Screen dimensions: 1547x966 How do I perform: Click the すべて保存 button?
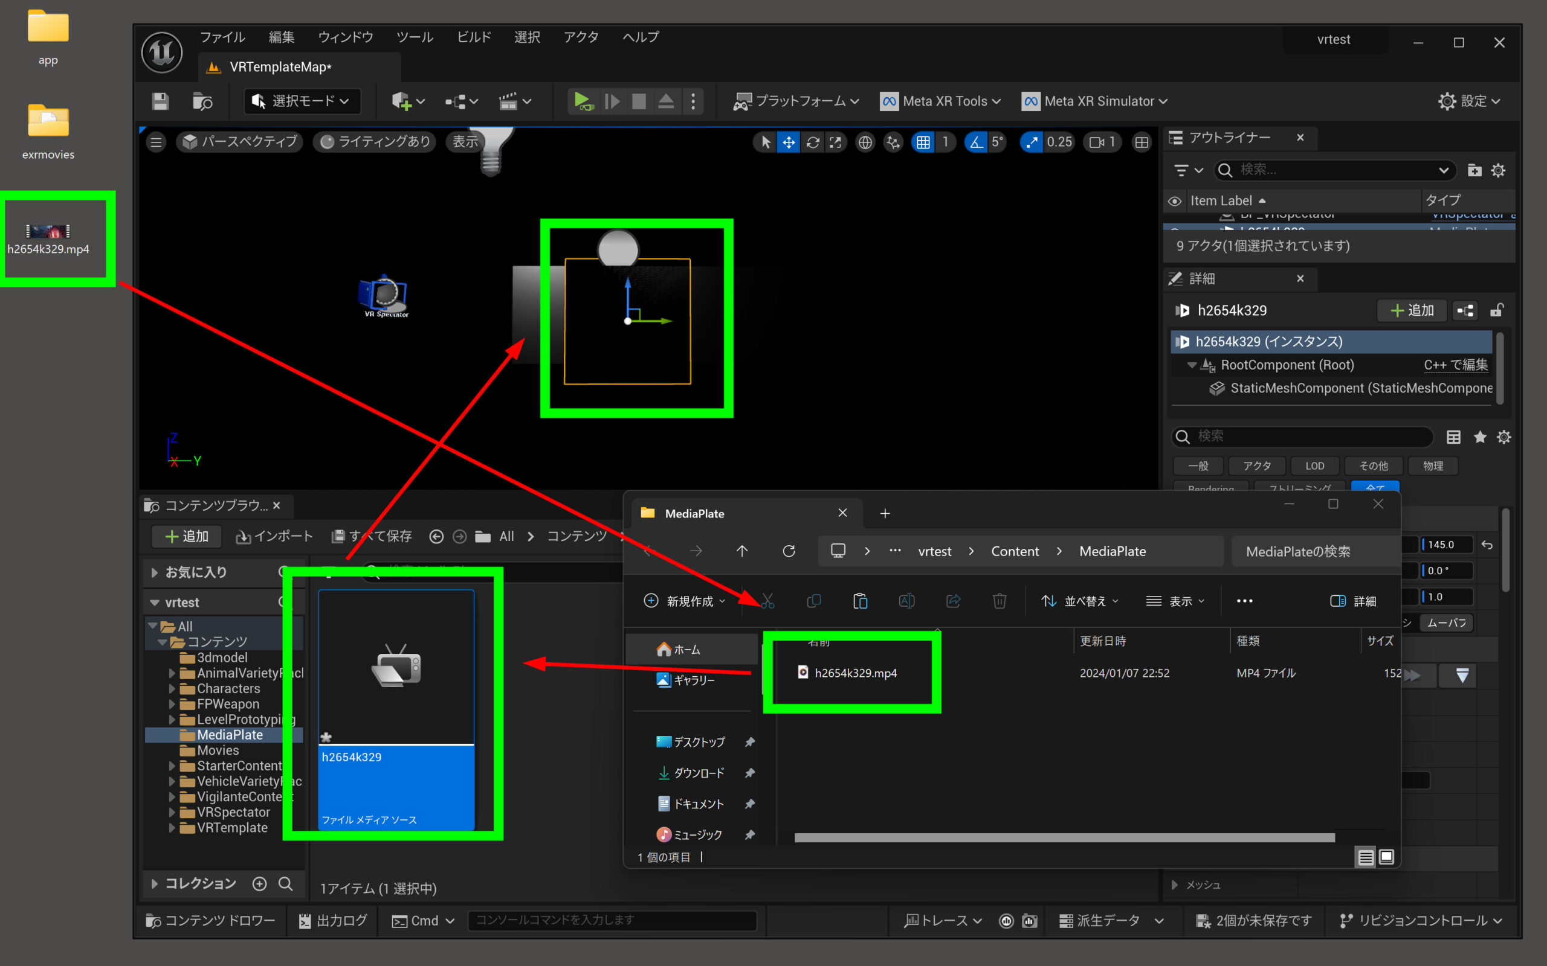[x=372, y=536]
